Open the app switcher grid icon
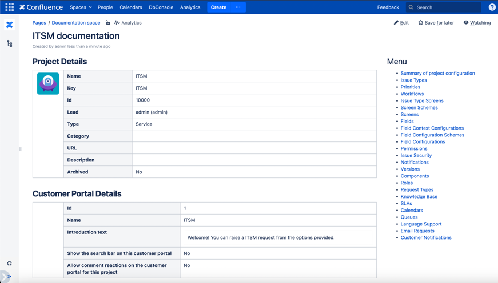Viewport: 498px width, 283px height. coord(10,7)
